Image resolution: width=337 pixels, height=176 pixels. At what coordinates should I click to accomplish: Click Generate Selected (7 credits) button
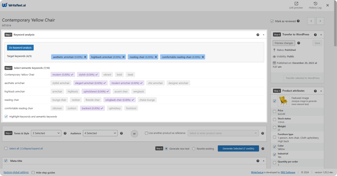[x=238, y=148]
